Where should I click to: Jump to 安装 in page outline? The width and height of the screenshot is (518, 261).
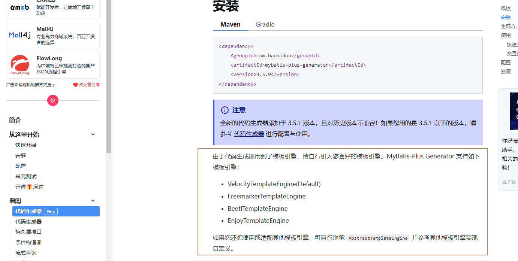pyautogui.click(x=506, y=17)
